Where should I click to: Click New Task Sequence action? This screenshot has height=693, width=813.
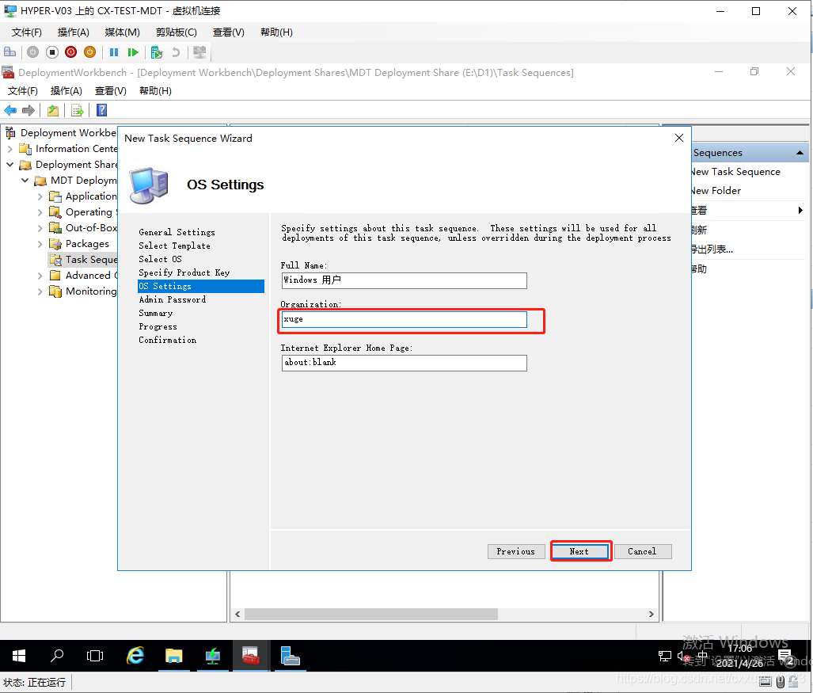pyautogui.click(x=735, y=172)
